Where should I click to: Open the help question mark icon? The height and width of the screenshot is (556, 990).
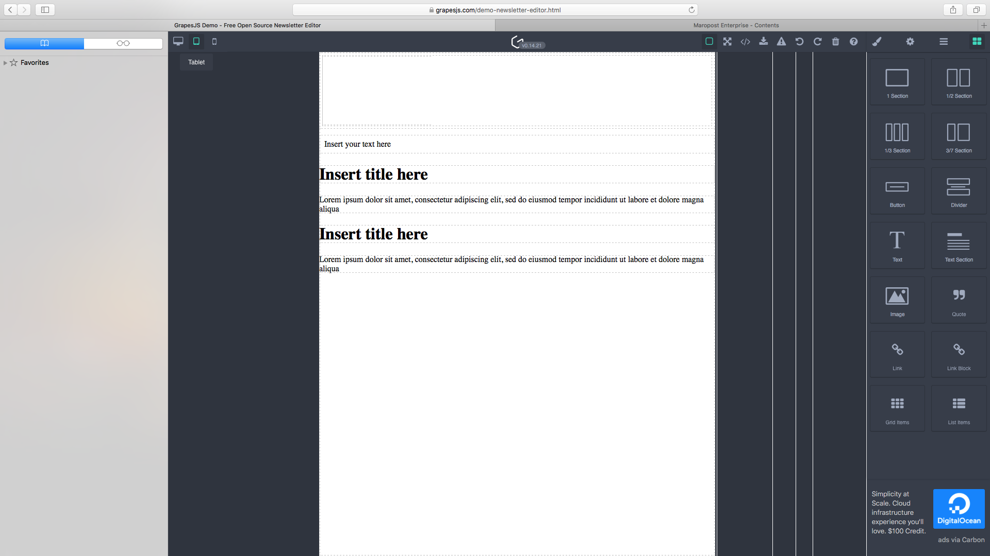pos(853,42)
